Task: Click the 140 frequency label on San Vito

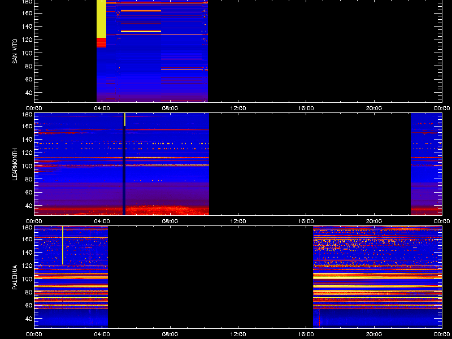Action: (x=28, y=27)
